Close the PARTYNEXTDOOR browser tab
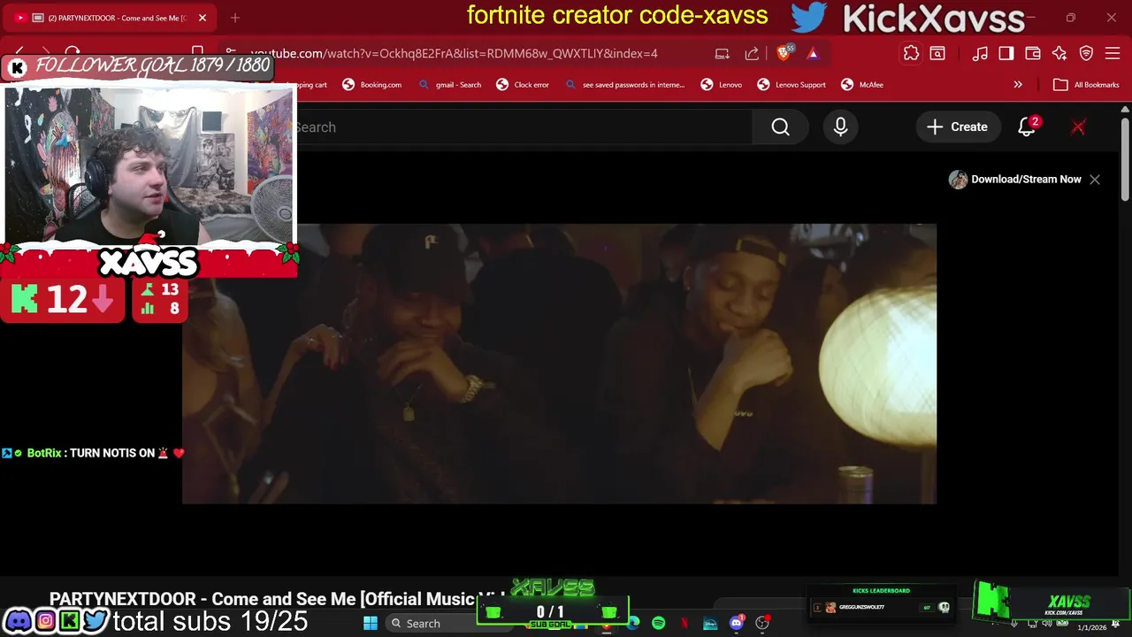Image resolution: width=1132 pixels, height=637 pixels. (x=203, y=18)
